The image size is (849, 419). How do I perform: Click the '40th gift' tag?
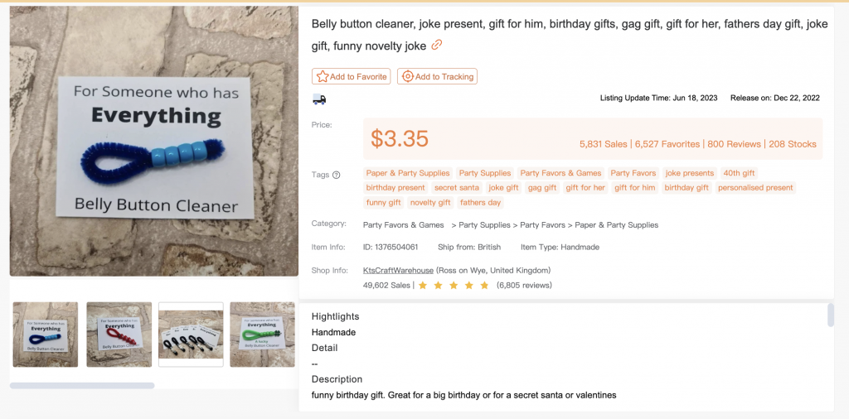739,173
